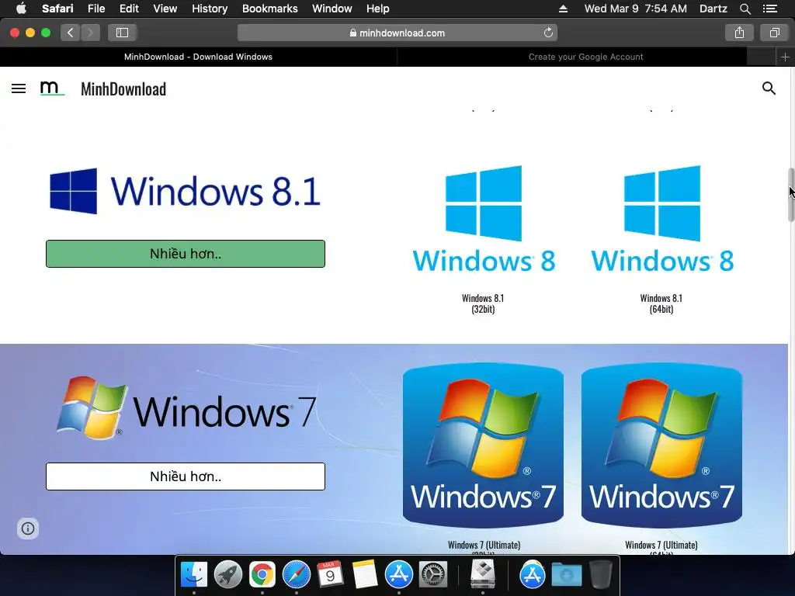This screenshot has height=596, width=795.
Task: Open the Safari menu
Action: tap(57, 9)
